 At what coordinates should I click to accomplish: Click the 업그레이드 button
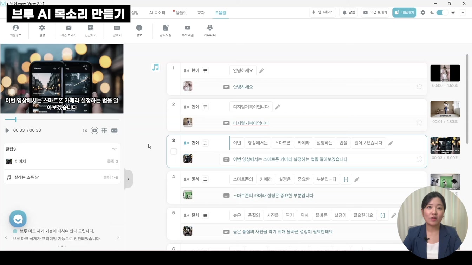tap(323, 12)
